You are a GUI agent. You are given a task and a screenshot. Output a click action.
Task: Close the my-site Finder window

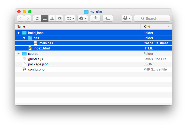point(19,12)
